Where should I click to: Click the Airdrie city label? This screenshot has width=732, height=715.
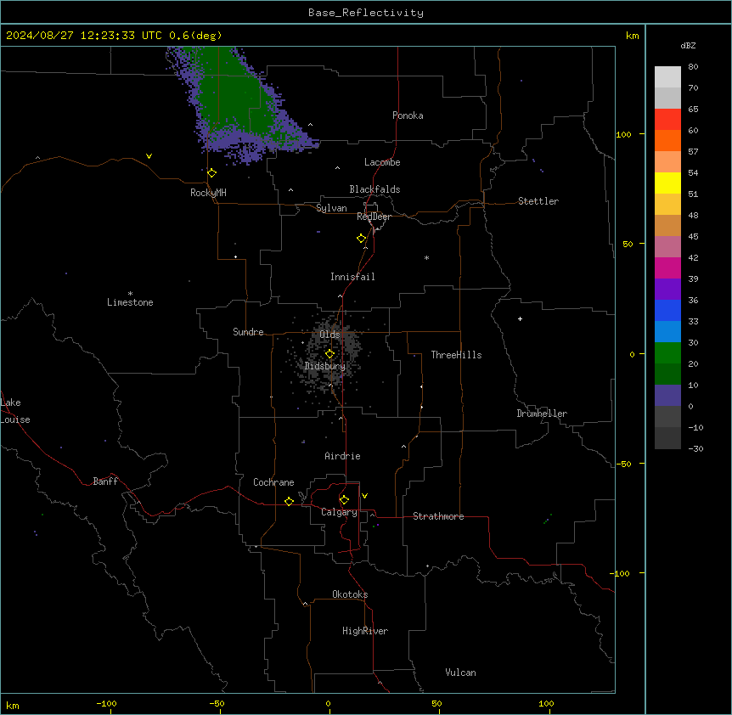click(x=343, y=456)
